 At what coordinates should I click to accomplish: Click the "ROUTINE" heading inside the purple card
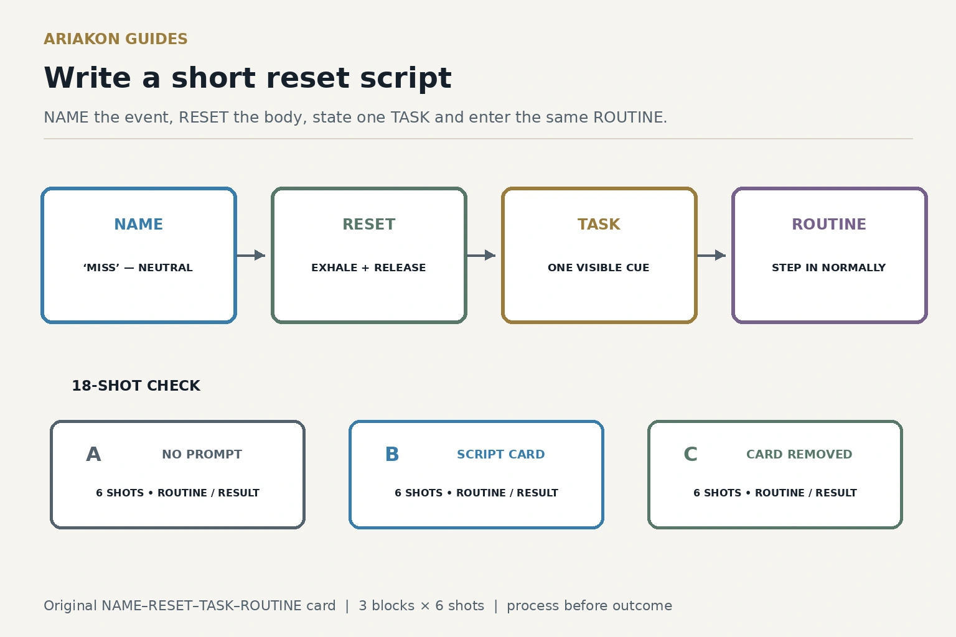[829, 225]
